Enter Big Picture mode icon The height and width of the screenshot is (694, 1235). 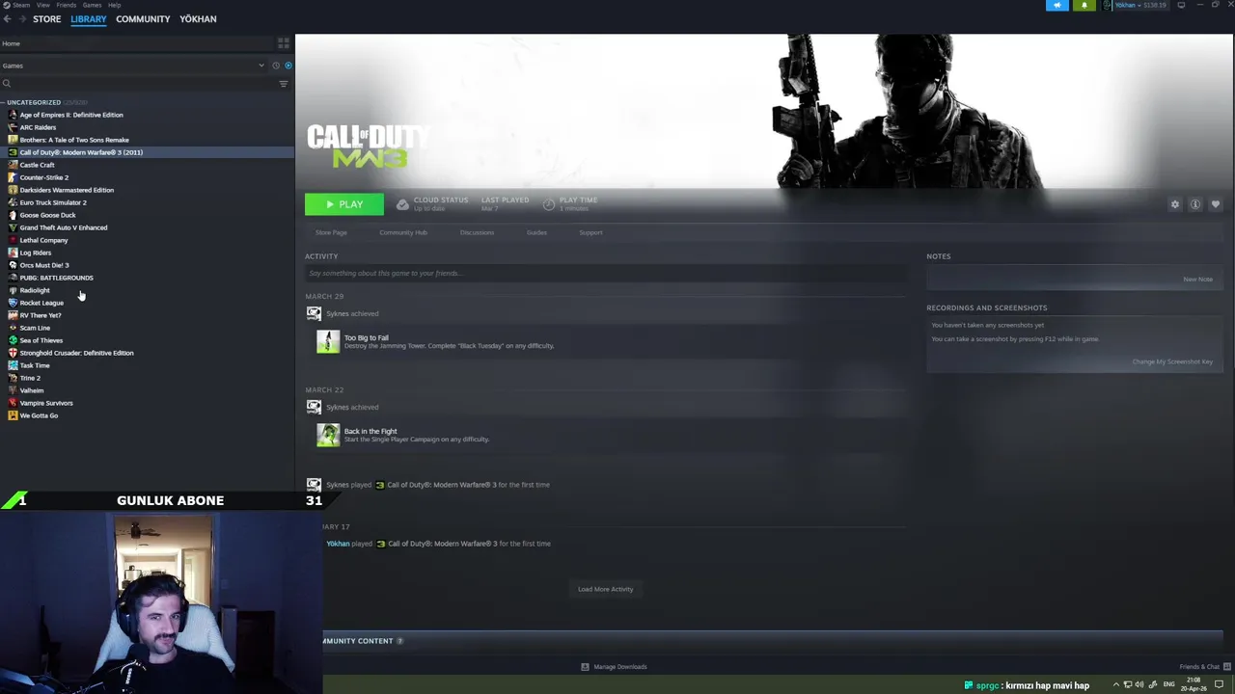pos(1181,5)
